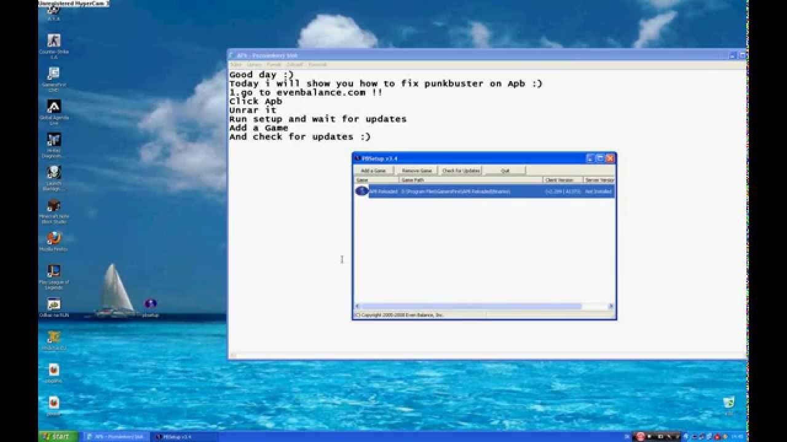
Task: Click the Quit button in PBSetup
Action: [505, 170]
